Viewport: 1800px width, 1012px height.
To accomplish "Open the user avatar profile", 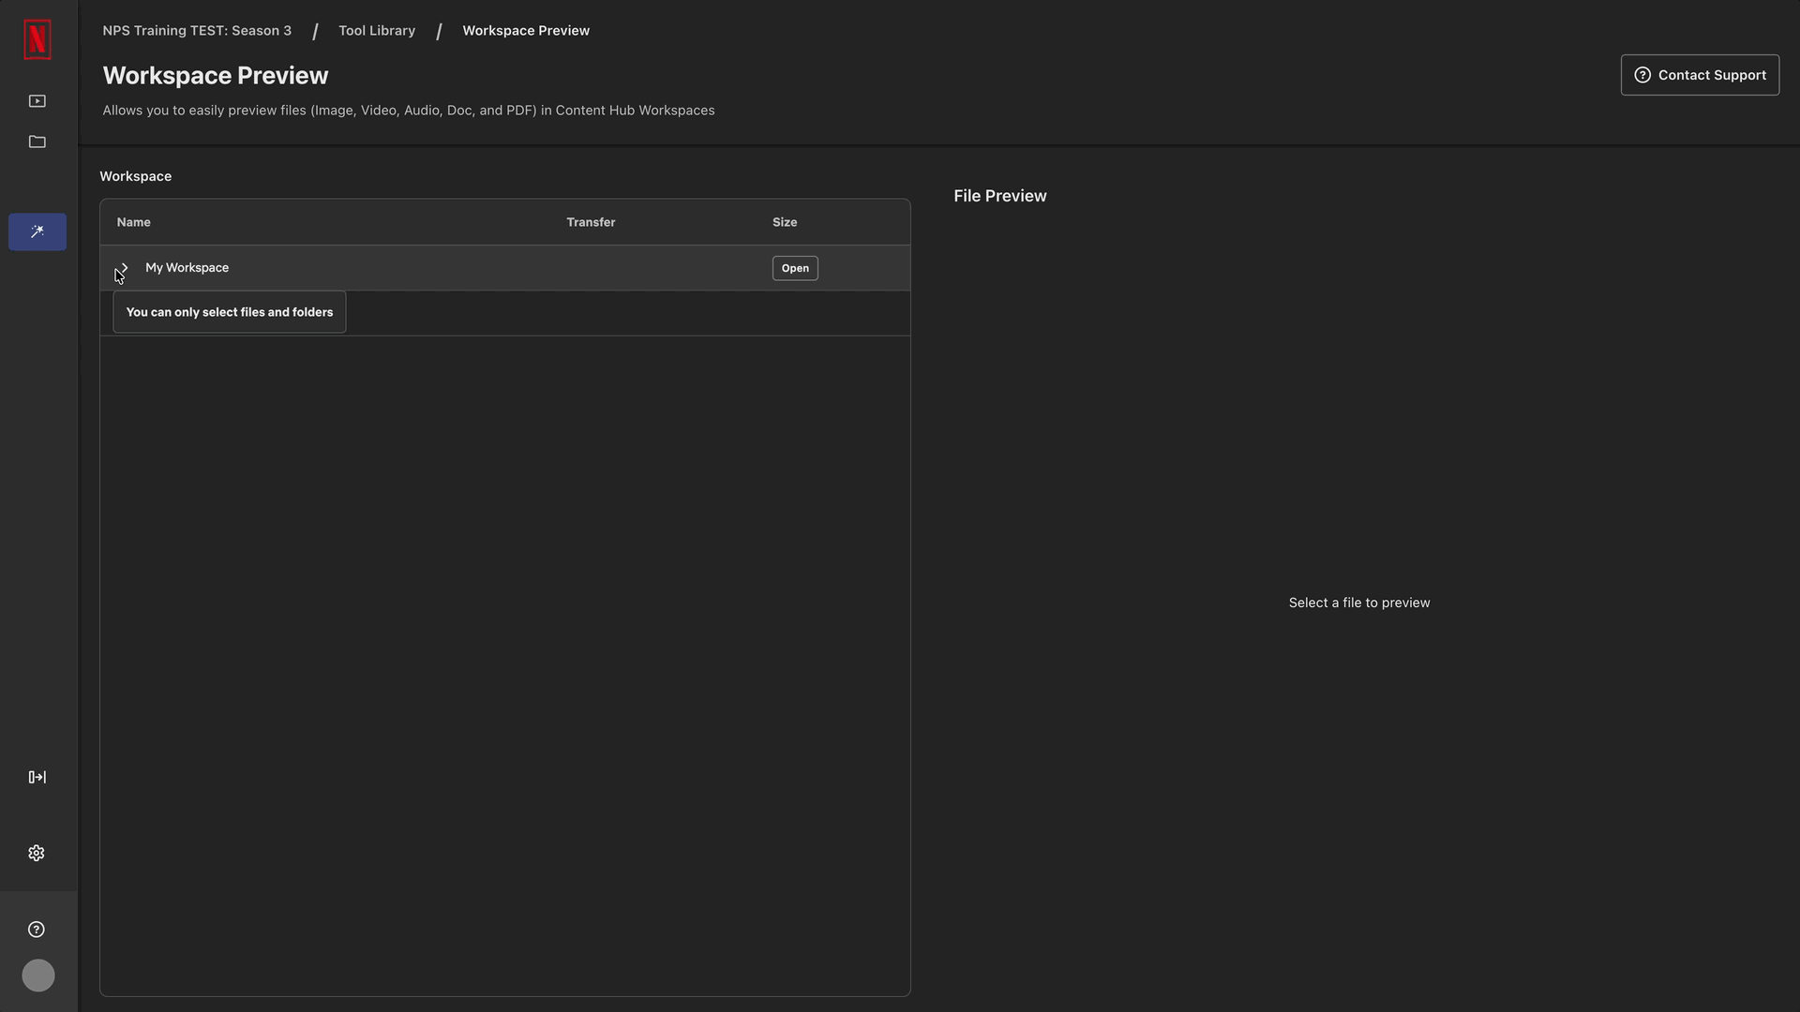I will pos(38,975).
